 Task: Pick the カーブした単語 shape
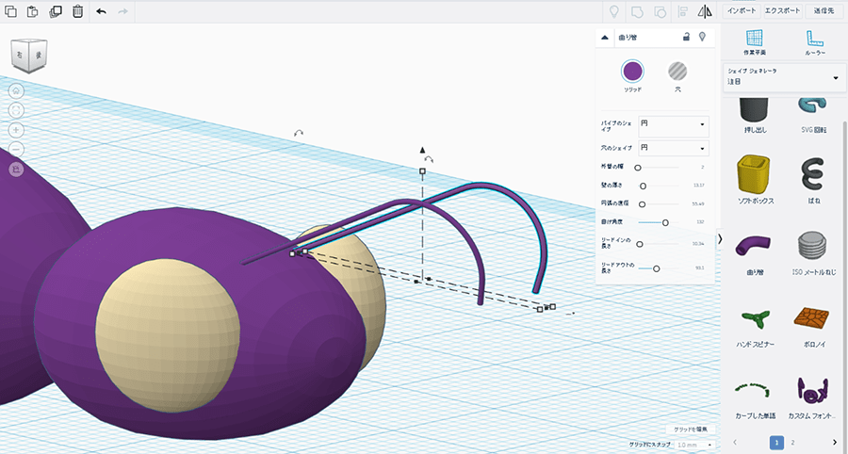point(756,397)
